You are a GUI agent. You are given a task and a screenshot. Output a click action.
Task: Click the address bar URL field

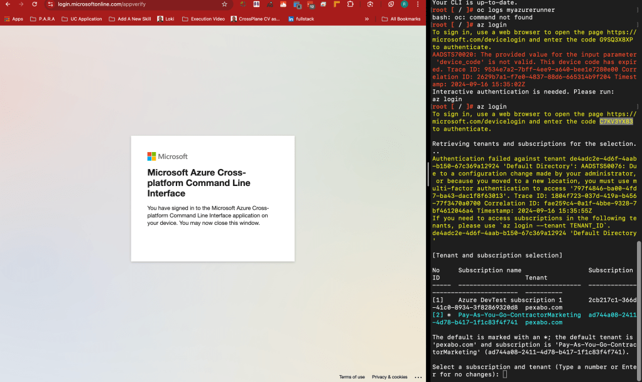138,4
